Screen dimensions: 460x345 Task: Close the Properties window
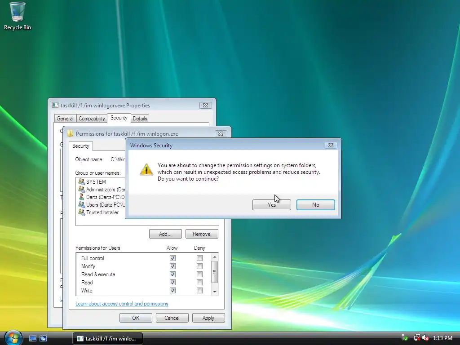(205, 105)
